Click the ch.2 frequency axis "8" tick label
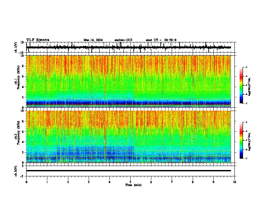 pos(23,121)
